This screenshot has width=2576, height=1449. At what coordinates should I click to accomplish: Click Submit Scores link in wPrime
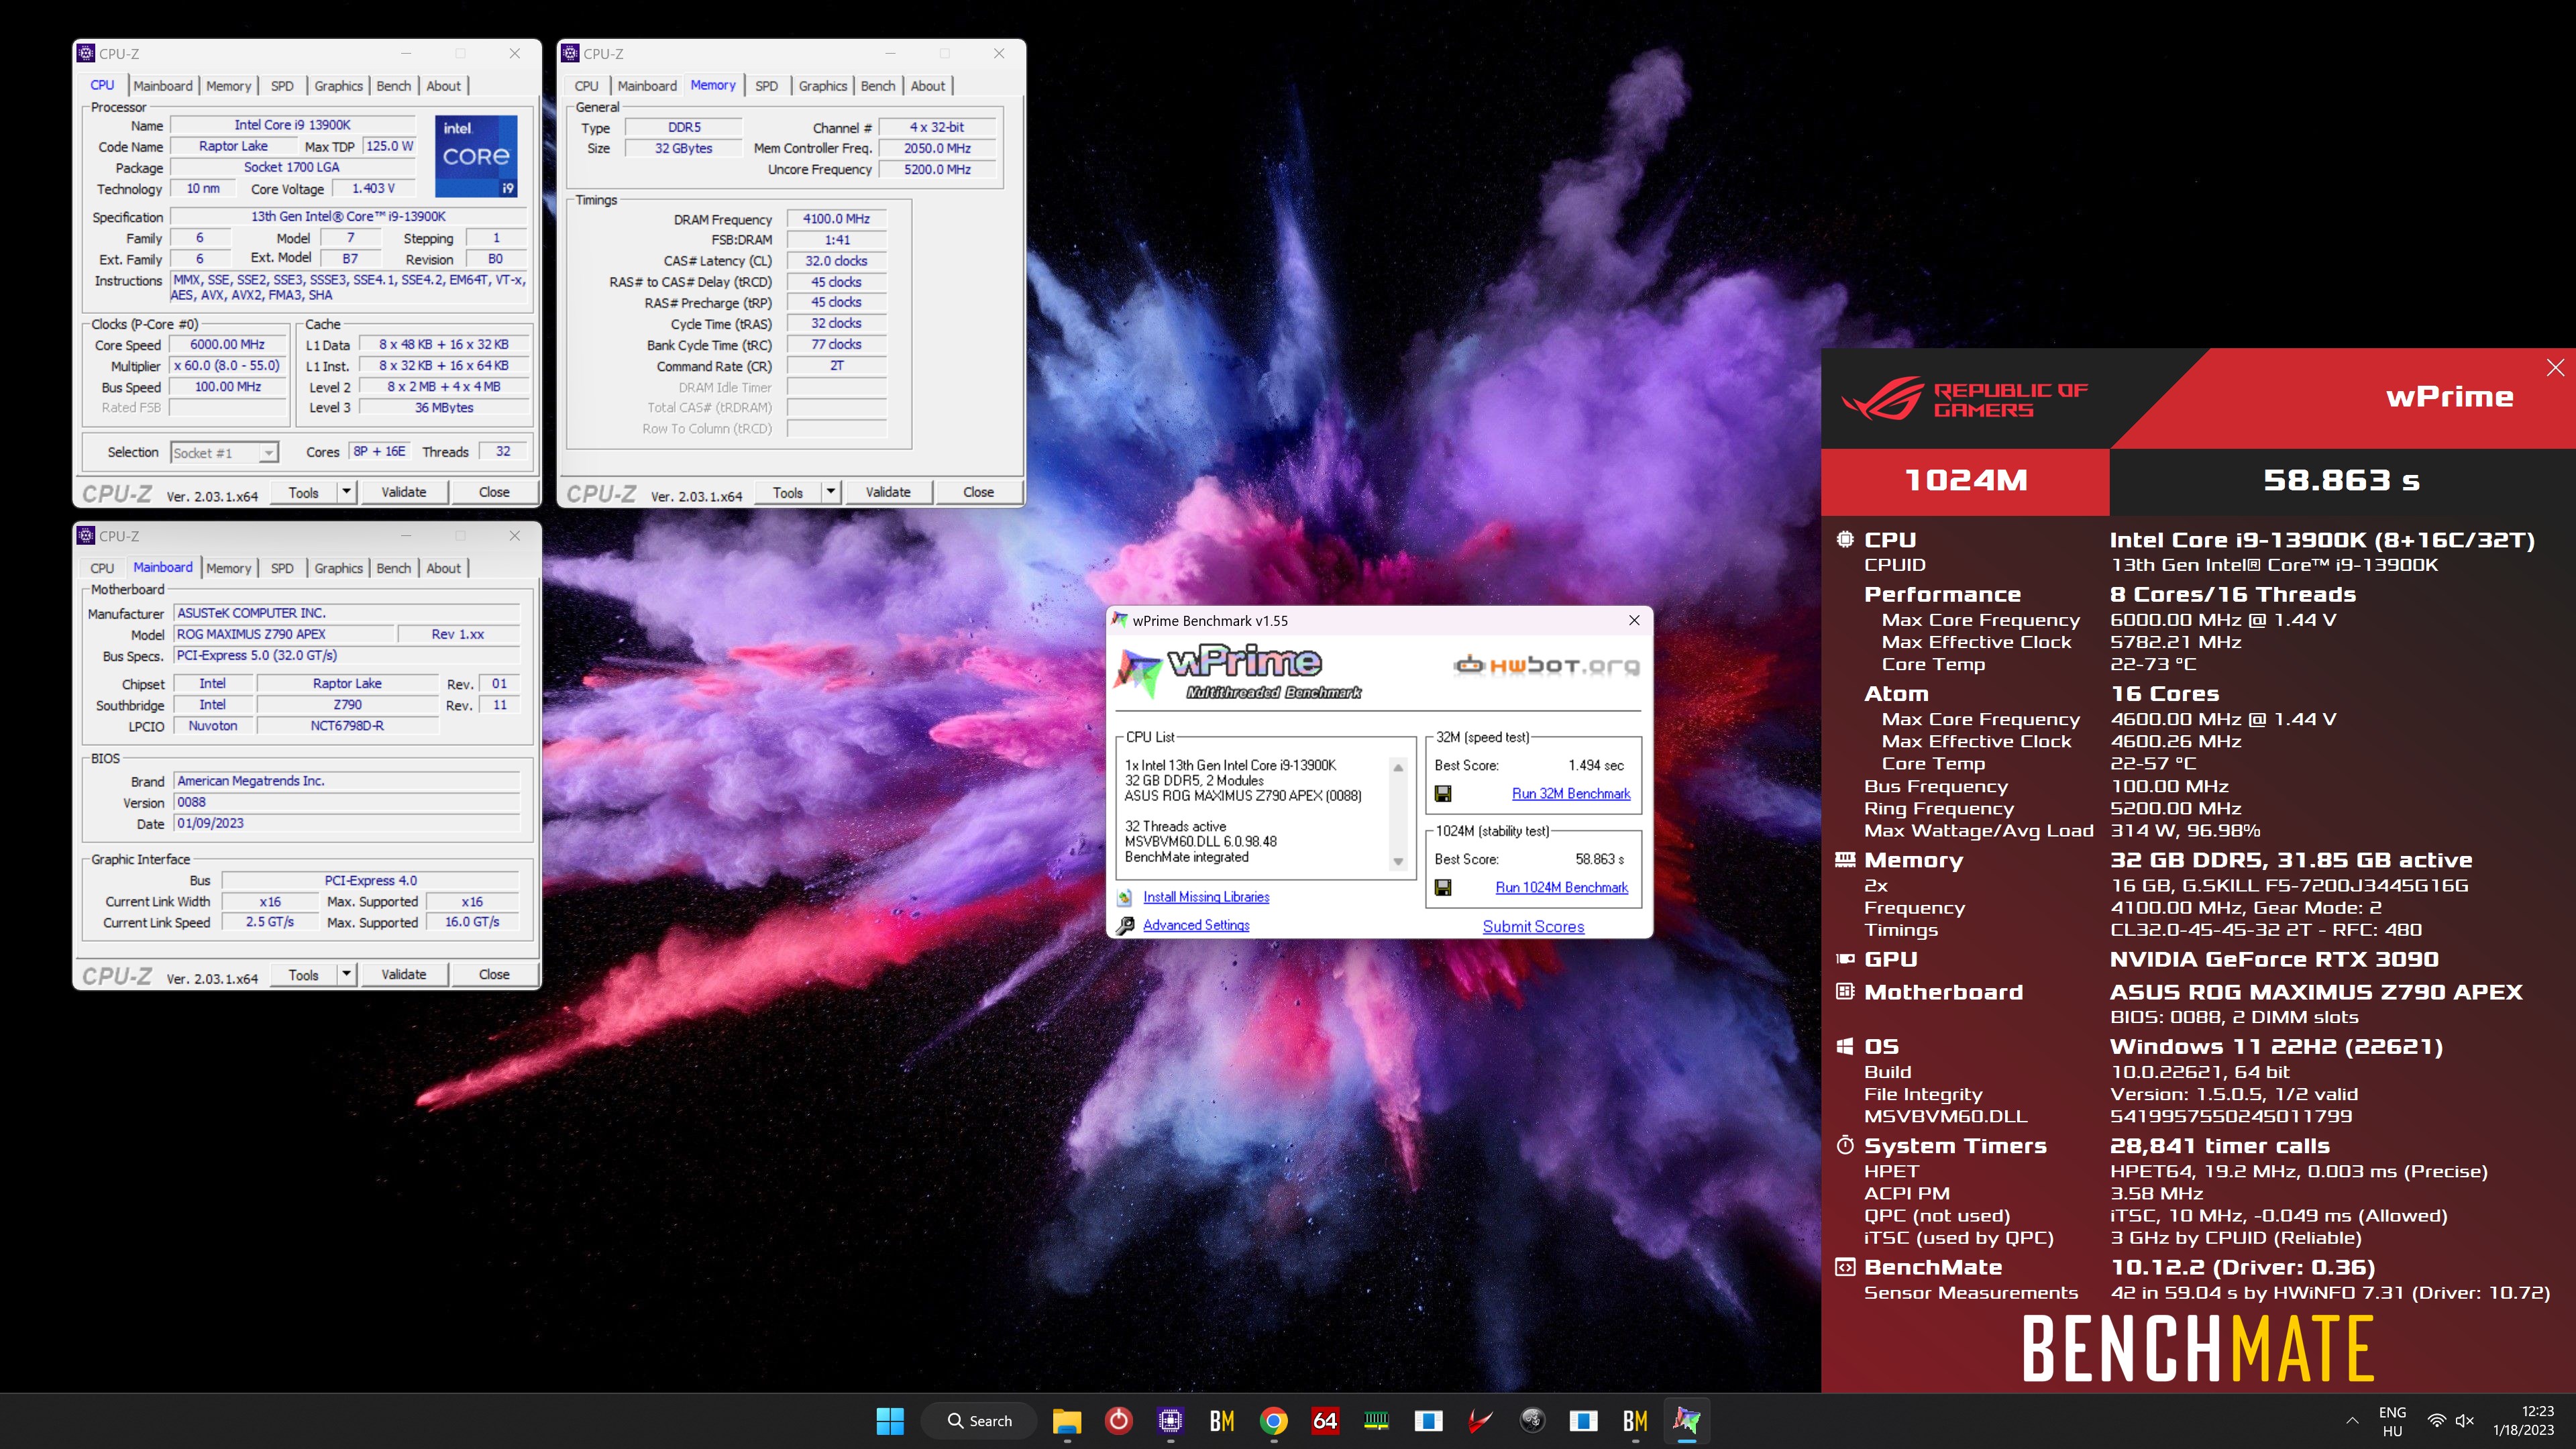(x=1533, y=927)
